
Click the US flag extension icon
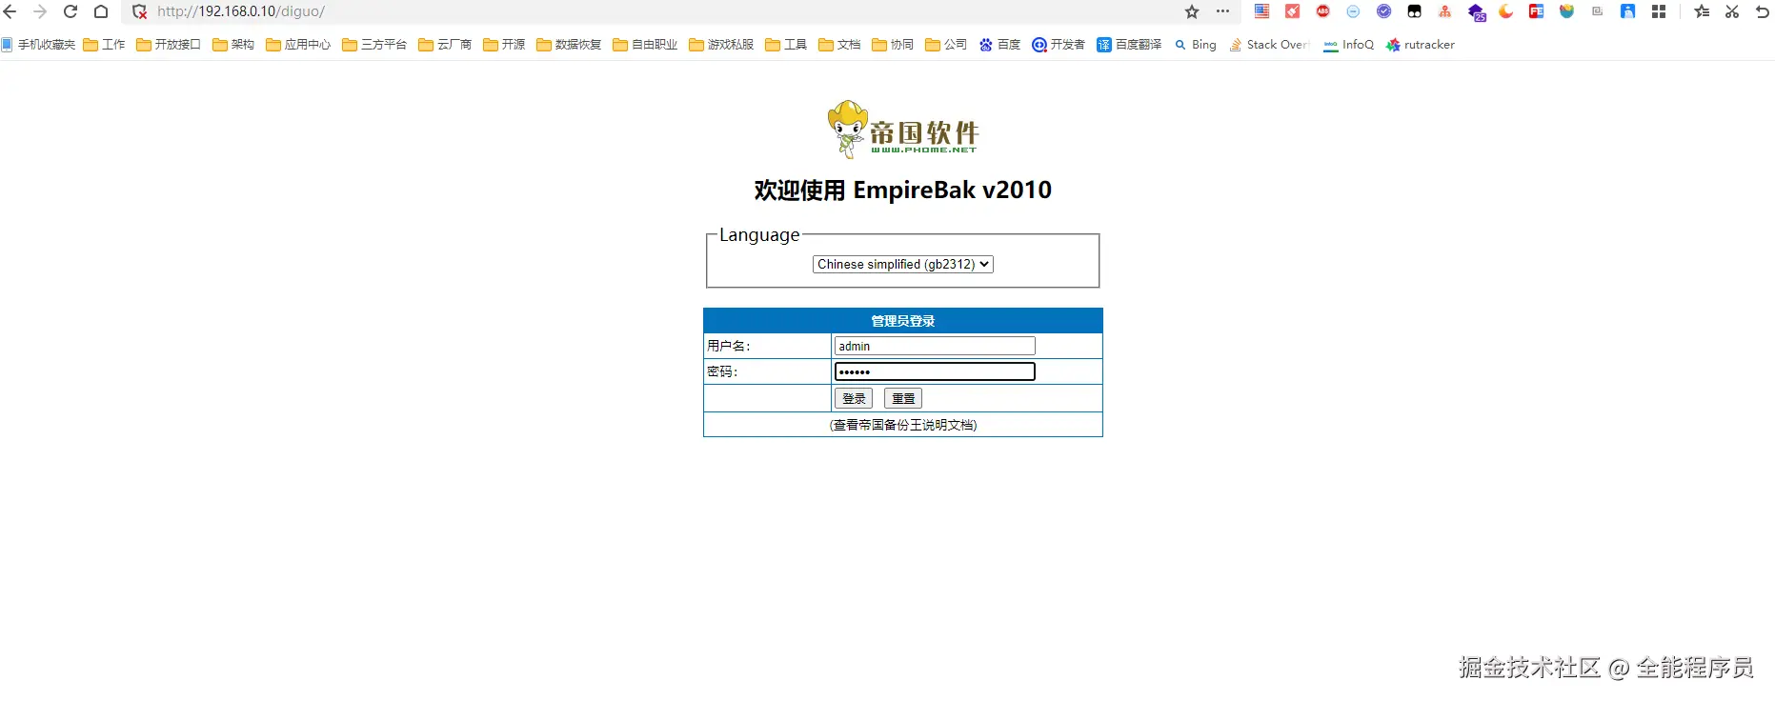[1261, 11]
